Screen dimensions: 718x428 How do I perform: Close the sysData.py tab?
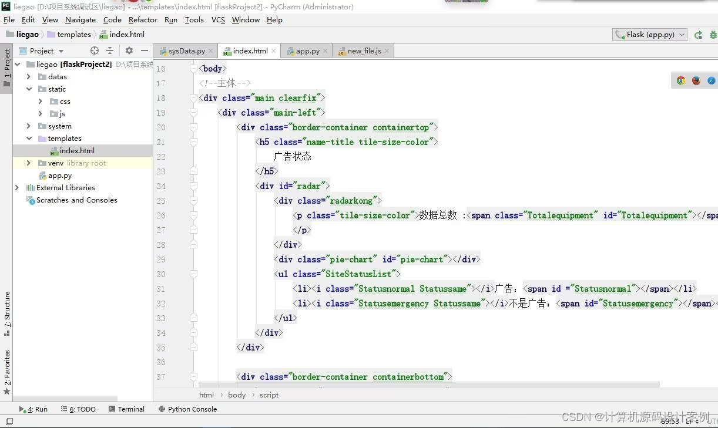coord(211,51)
